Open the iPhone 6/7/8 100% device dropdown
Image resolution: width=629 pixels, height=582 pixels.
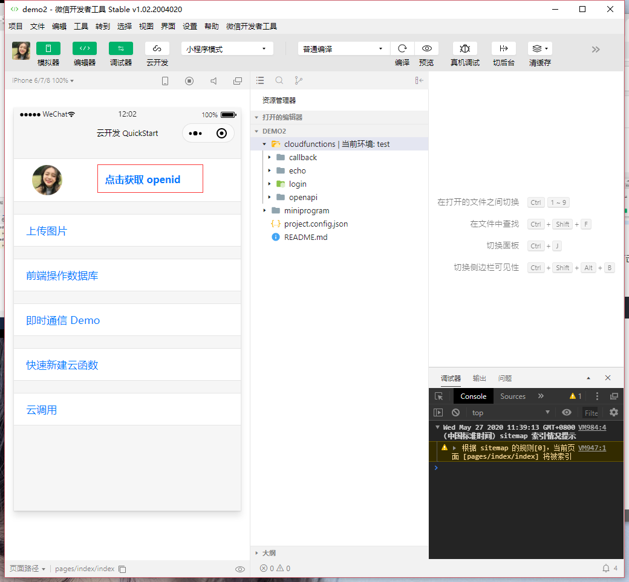click(43, 80)
